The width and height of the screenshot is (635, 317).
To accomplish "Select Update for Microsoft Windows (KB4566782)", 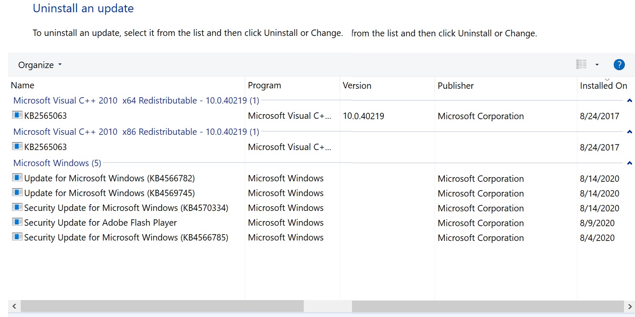I will [109, 178].
